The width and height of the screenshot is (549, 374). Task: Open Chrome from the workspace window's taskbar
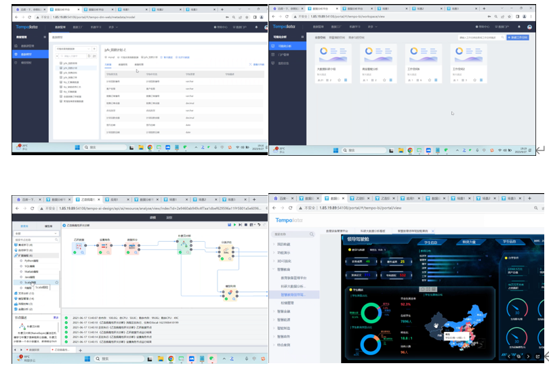(x=410, y=150)
